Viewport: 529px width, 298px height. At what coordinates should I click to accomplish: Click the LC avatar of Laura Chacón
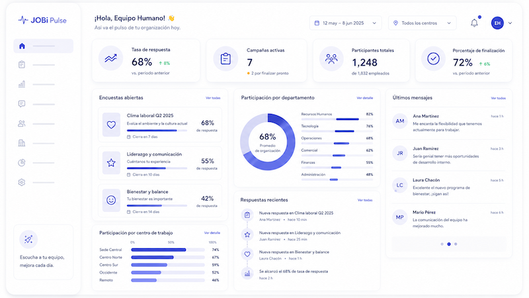pyautogui.click(x=400, y=185)
